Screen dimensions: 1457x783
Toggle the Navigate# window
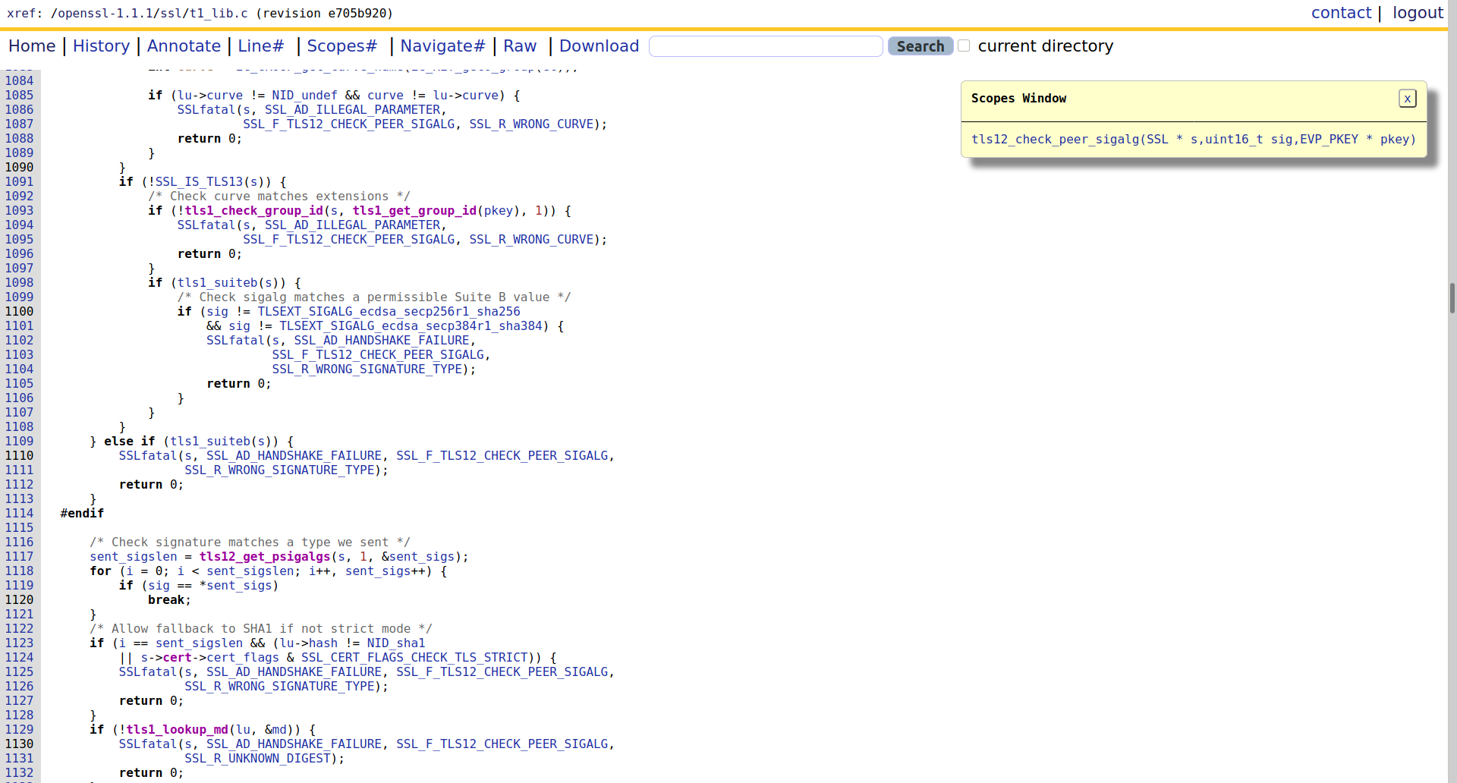(442, 46)
